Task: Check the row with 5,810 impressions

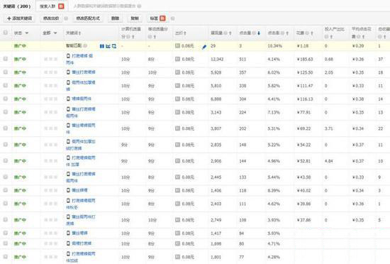Action: (x=5, y=86)
